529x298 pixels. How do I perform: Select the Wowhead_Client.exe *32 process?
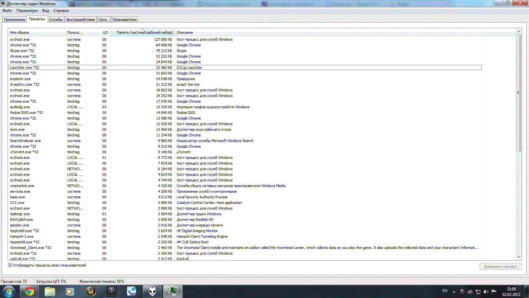point(245,248)
